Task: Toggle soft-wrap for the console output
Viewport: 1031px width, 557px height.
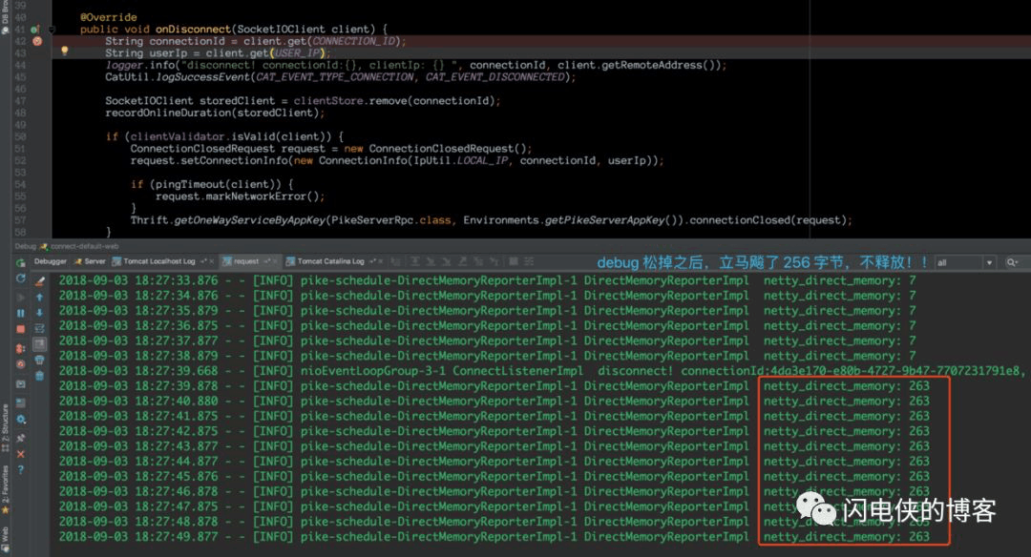Action: tap(39, 328)
